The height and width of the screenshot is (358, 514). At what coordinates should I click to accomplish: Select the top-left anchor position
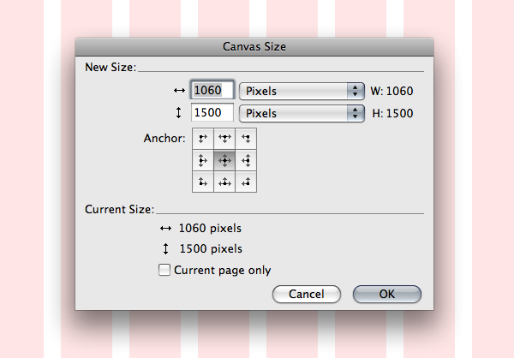click(x=203, y=139)
